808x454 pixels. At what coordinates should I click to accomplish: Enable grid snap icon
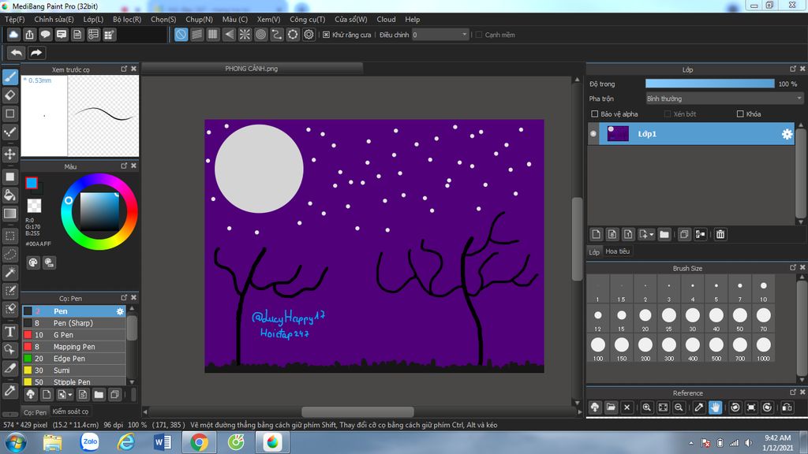click(x=213, y=35)
